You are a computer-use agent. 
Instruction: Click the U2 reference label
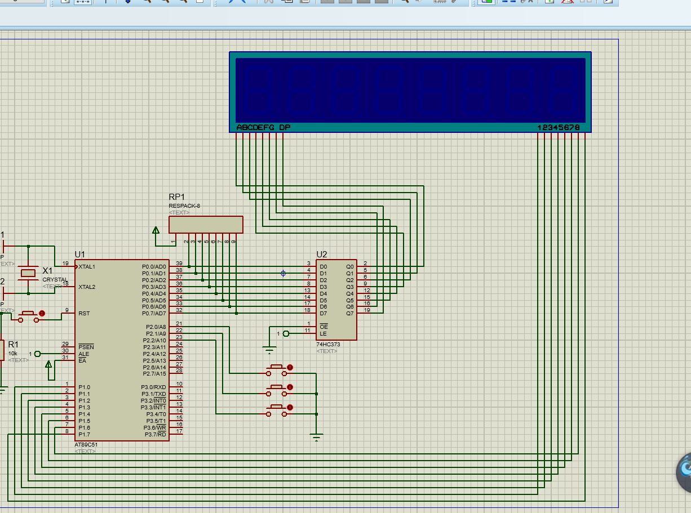pyautogui.click(x=322, y=255)
